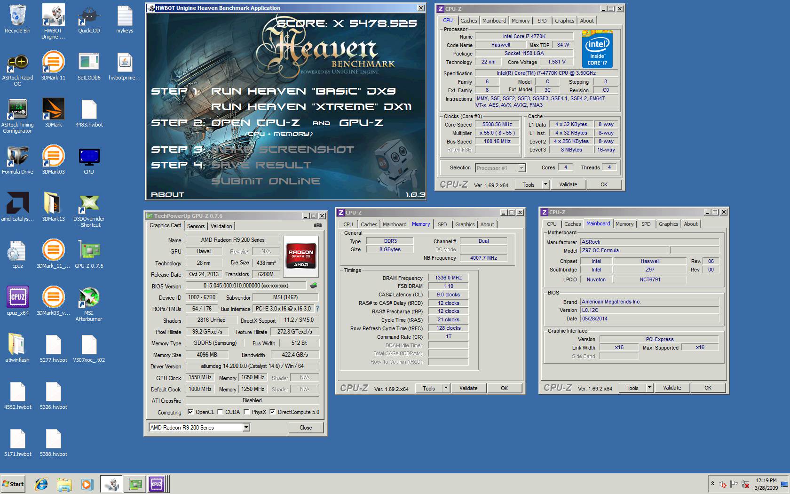The height and width of the screenshot is (494, 790).
Task: Click Tools button in CPU-Z Mainboard window
Action: pos(632,388)
